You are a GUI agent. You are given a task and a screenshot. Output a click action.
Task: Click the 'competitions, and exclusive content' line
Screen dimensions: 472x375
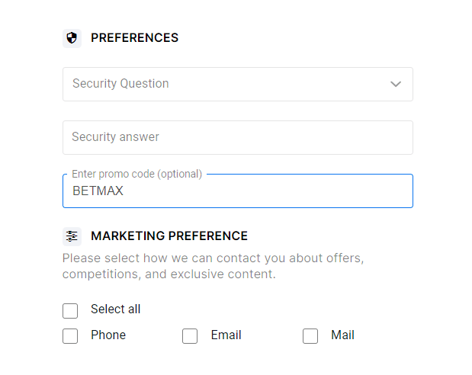[x=169, y=274]
